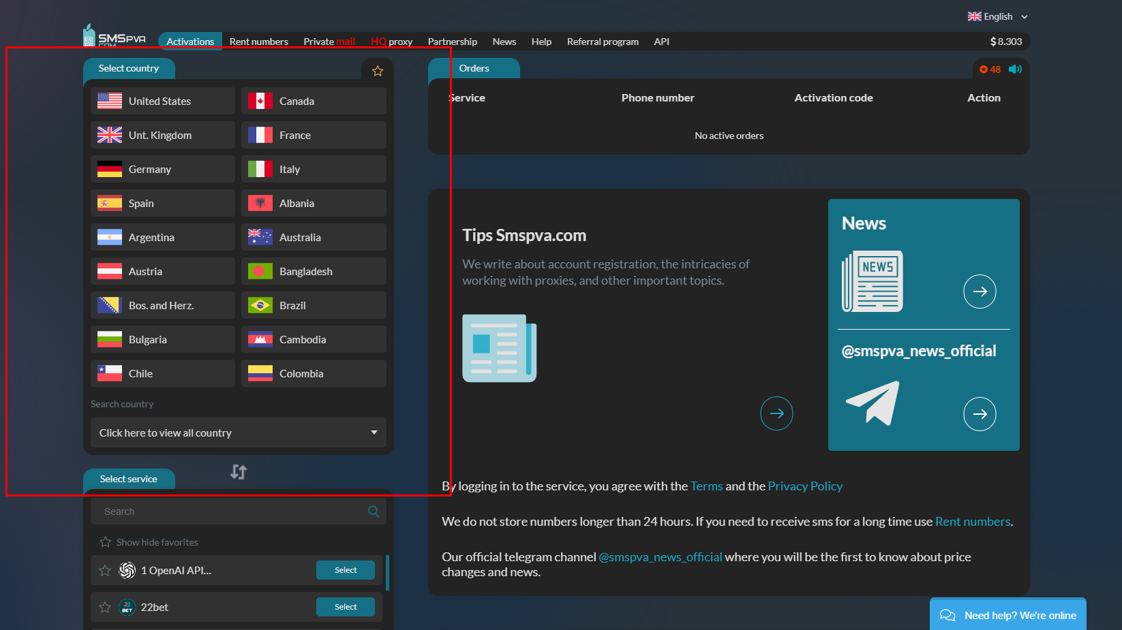This screenshot has width=1122, height=630.
Task: Click the Argentina flag
Action: pyautogui.click(x=110, y=237)
